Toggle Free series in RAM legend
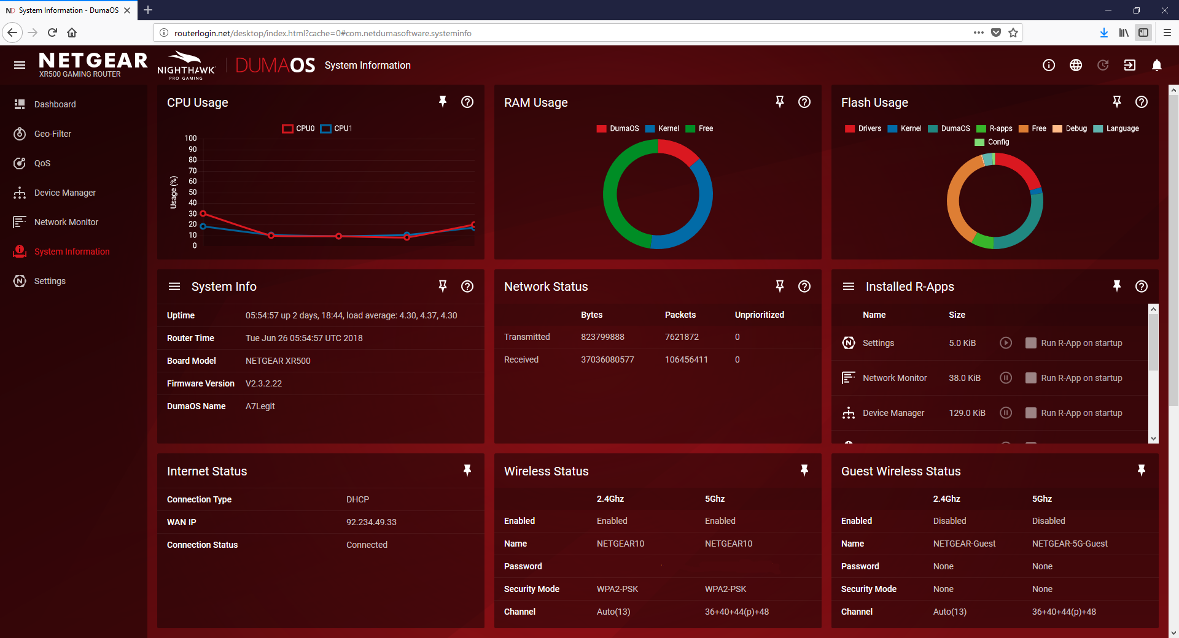Screen dimensions: 1179x638 pos(699,128)
